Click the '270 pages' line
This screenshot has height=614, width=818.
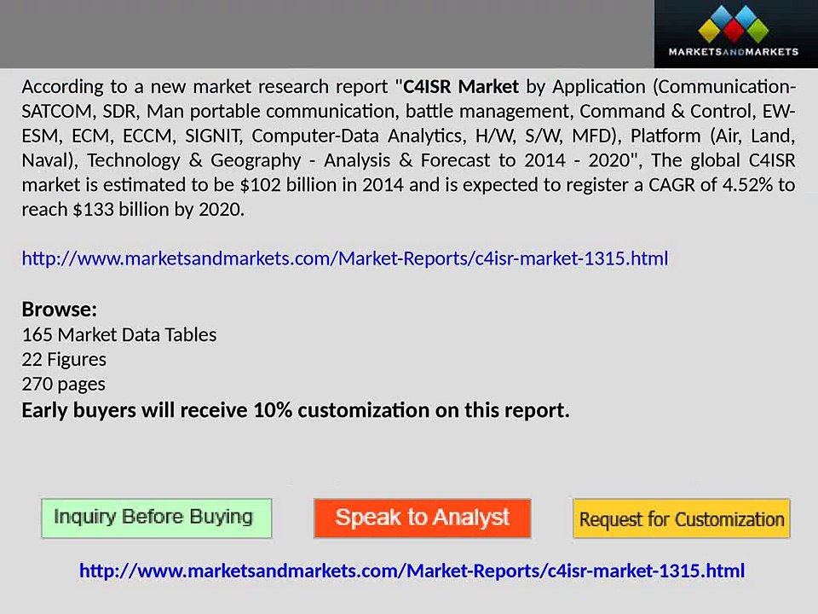[x=64, y=385]
